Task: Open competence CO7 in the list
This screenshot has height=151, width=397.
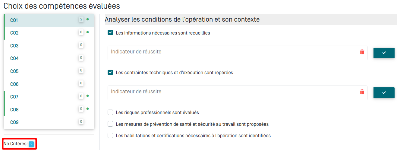Action: pyautogui.click(x=14, y=97)
